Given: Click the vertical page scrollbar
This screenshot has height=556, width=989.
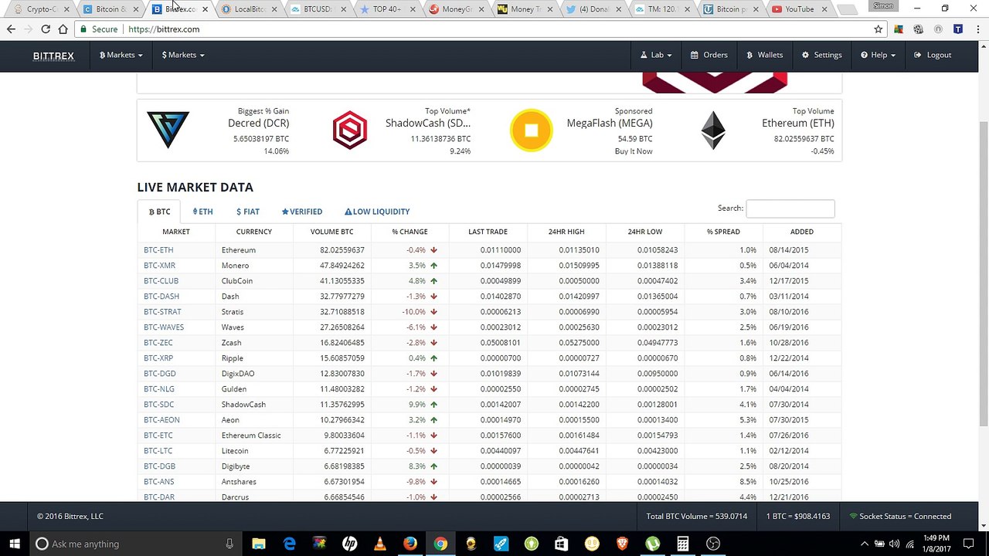Looking at the screenshot, I should [984, 274].
